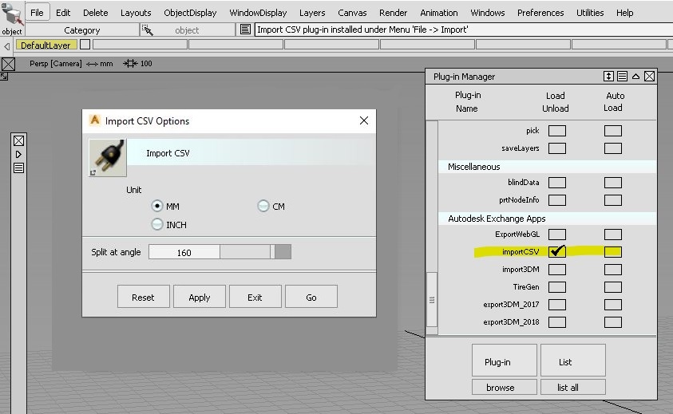
Task: Enable Auto Load for importCSV
Action: 613,252
